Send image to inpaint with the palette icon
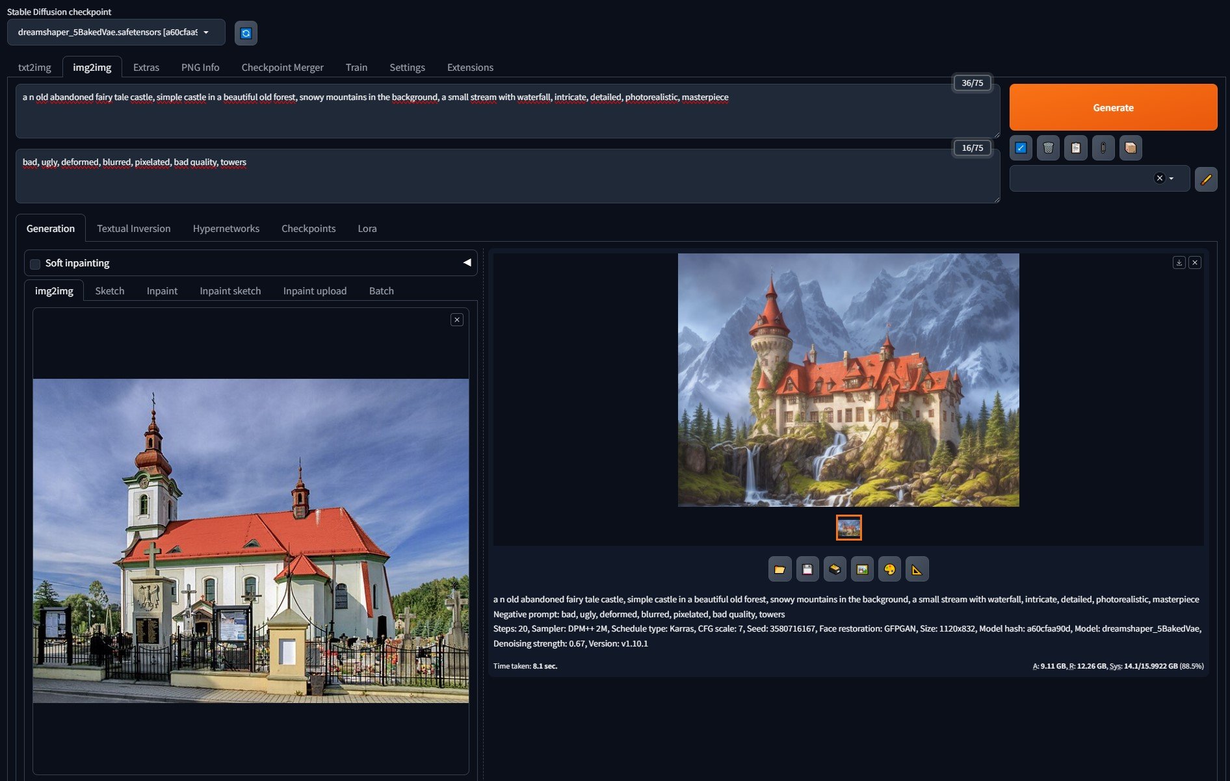Viewport: 1230px width, 781px height. click(889, 570)
